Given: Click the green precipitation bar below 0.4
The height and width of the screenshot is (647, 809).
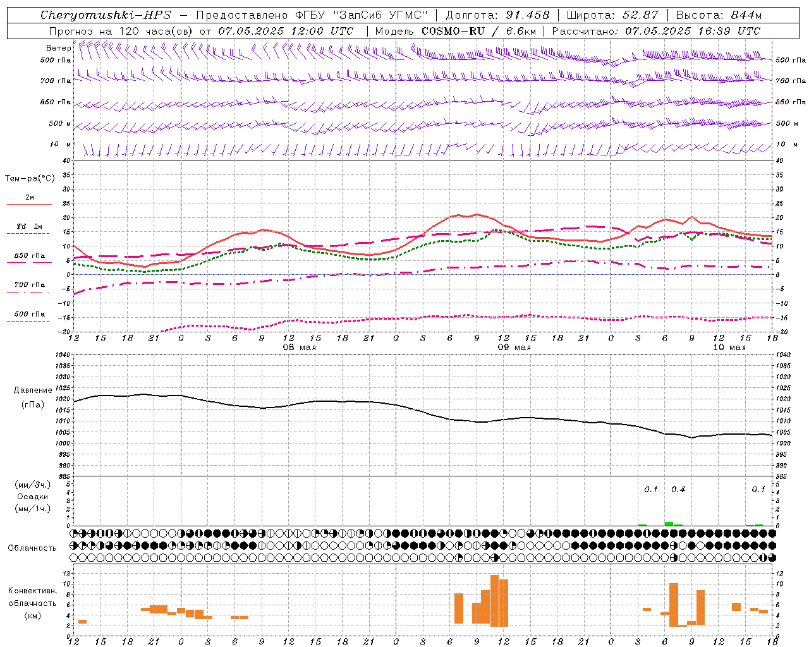Looking at the screenshot, I should 669,523.
